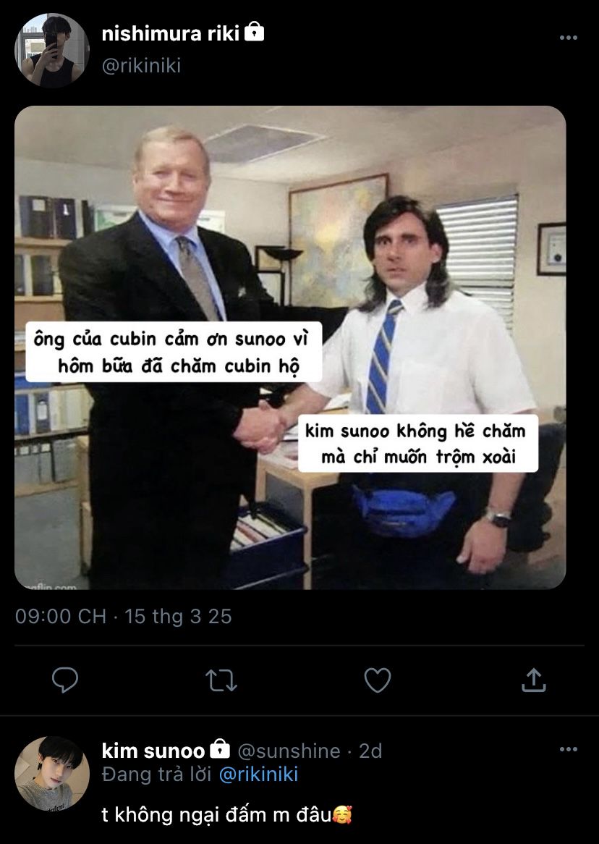Open the handshake meme image in full view
This screenshot has height=844, width=599.
pyautogui.click(x=290, y=347)
